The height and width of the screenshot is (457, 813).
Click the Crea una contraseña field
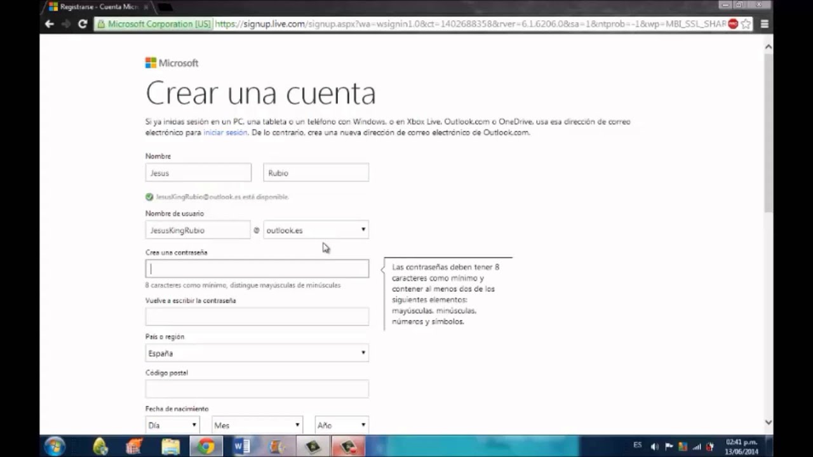(x=257, y=268)
